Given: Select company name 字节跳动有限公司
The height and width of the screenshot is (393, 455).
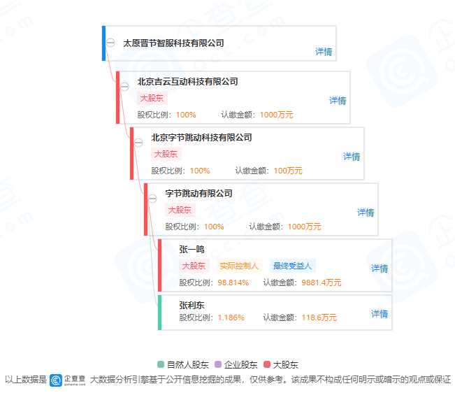Looking at the screenshot, I should point(198,193).
